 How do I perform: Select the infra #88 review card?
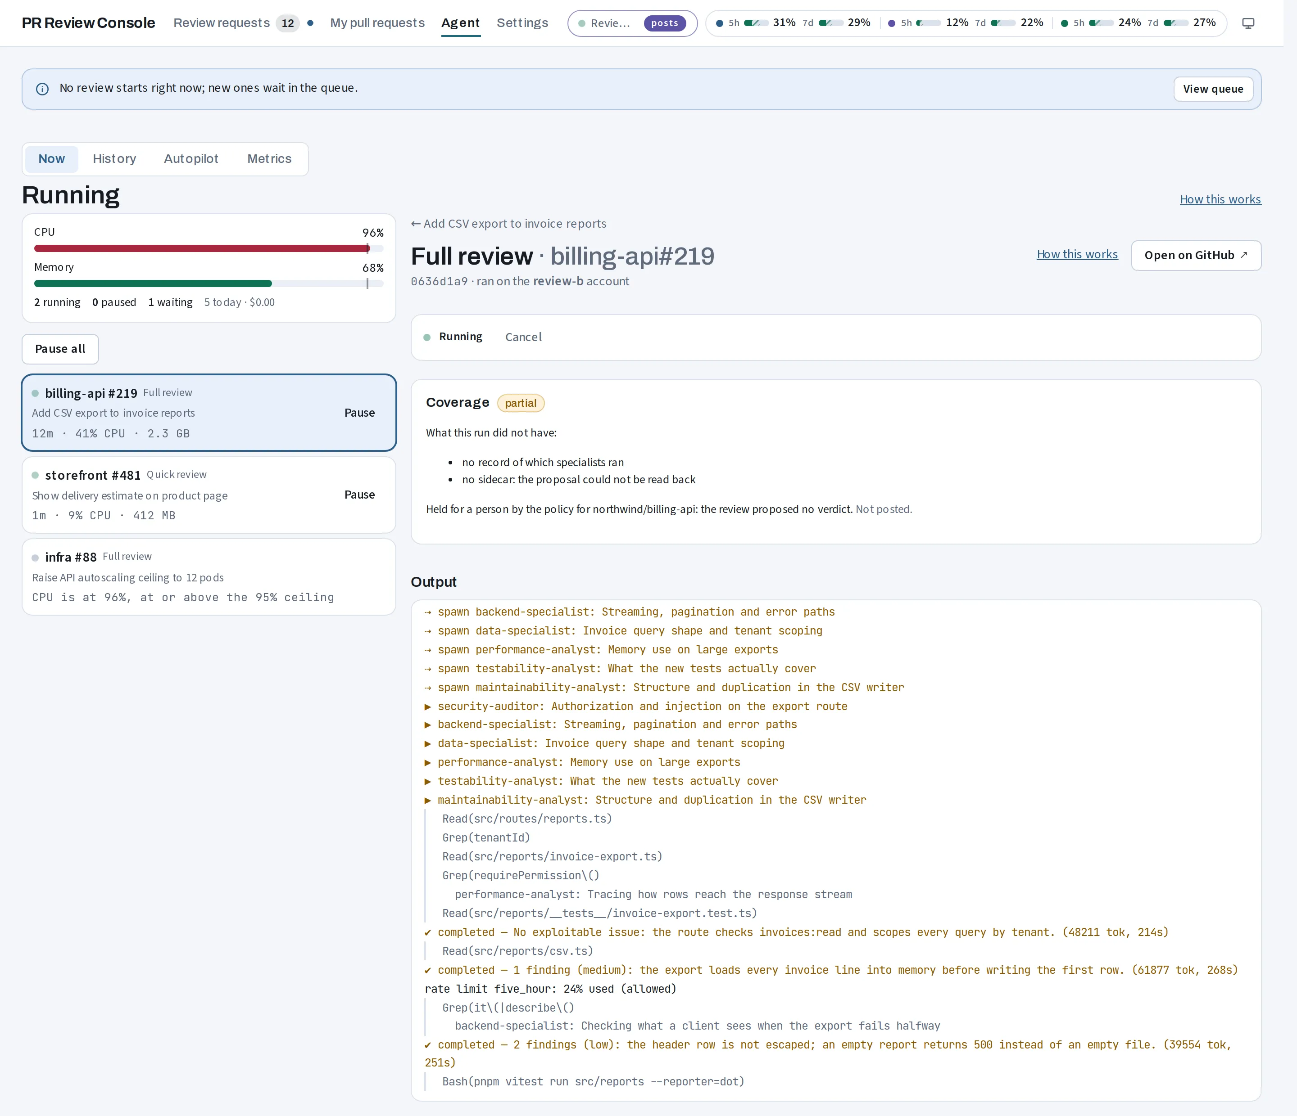[x=209, y=577]
